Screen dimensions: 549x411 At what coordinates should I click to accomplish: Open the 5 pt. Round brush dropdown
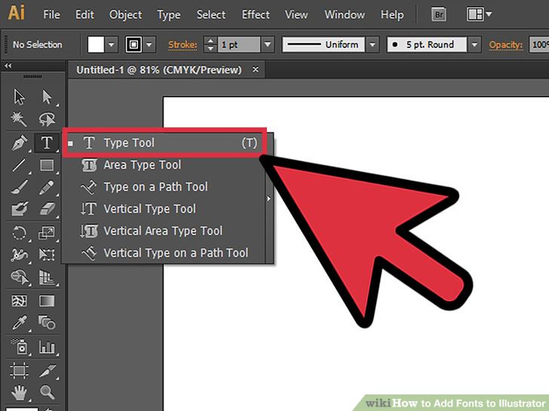coord(474,44)
